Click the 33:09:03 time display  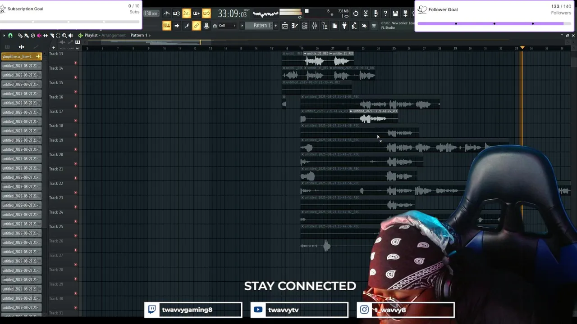pyautogui.click(x=233, y=14)
